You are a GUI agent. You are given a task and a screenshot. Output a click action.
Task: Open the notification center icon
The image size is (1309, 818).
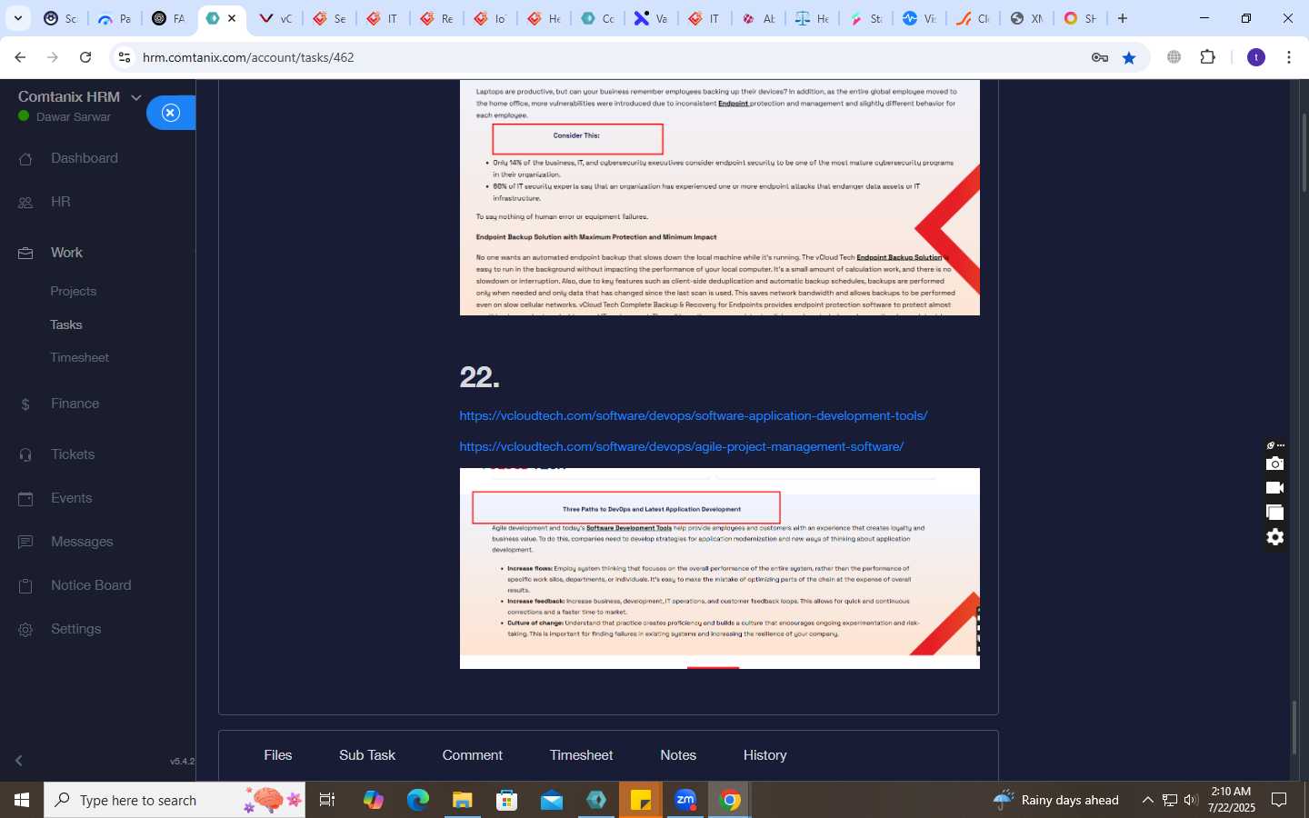1279,800
